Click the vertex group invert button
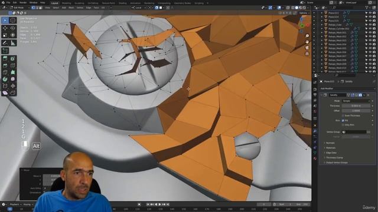378x212 pixels. [x=369, y=132]
